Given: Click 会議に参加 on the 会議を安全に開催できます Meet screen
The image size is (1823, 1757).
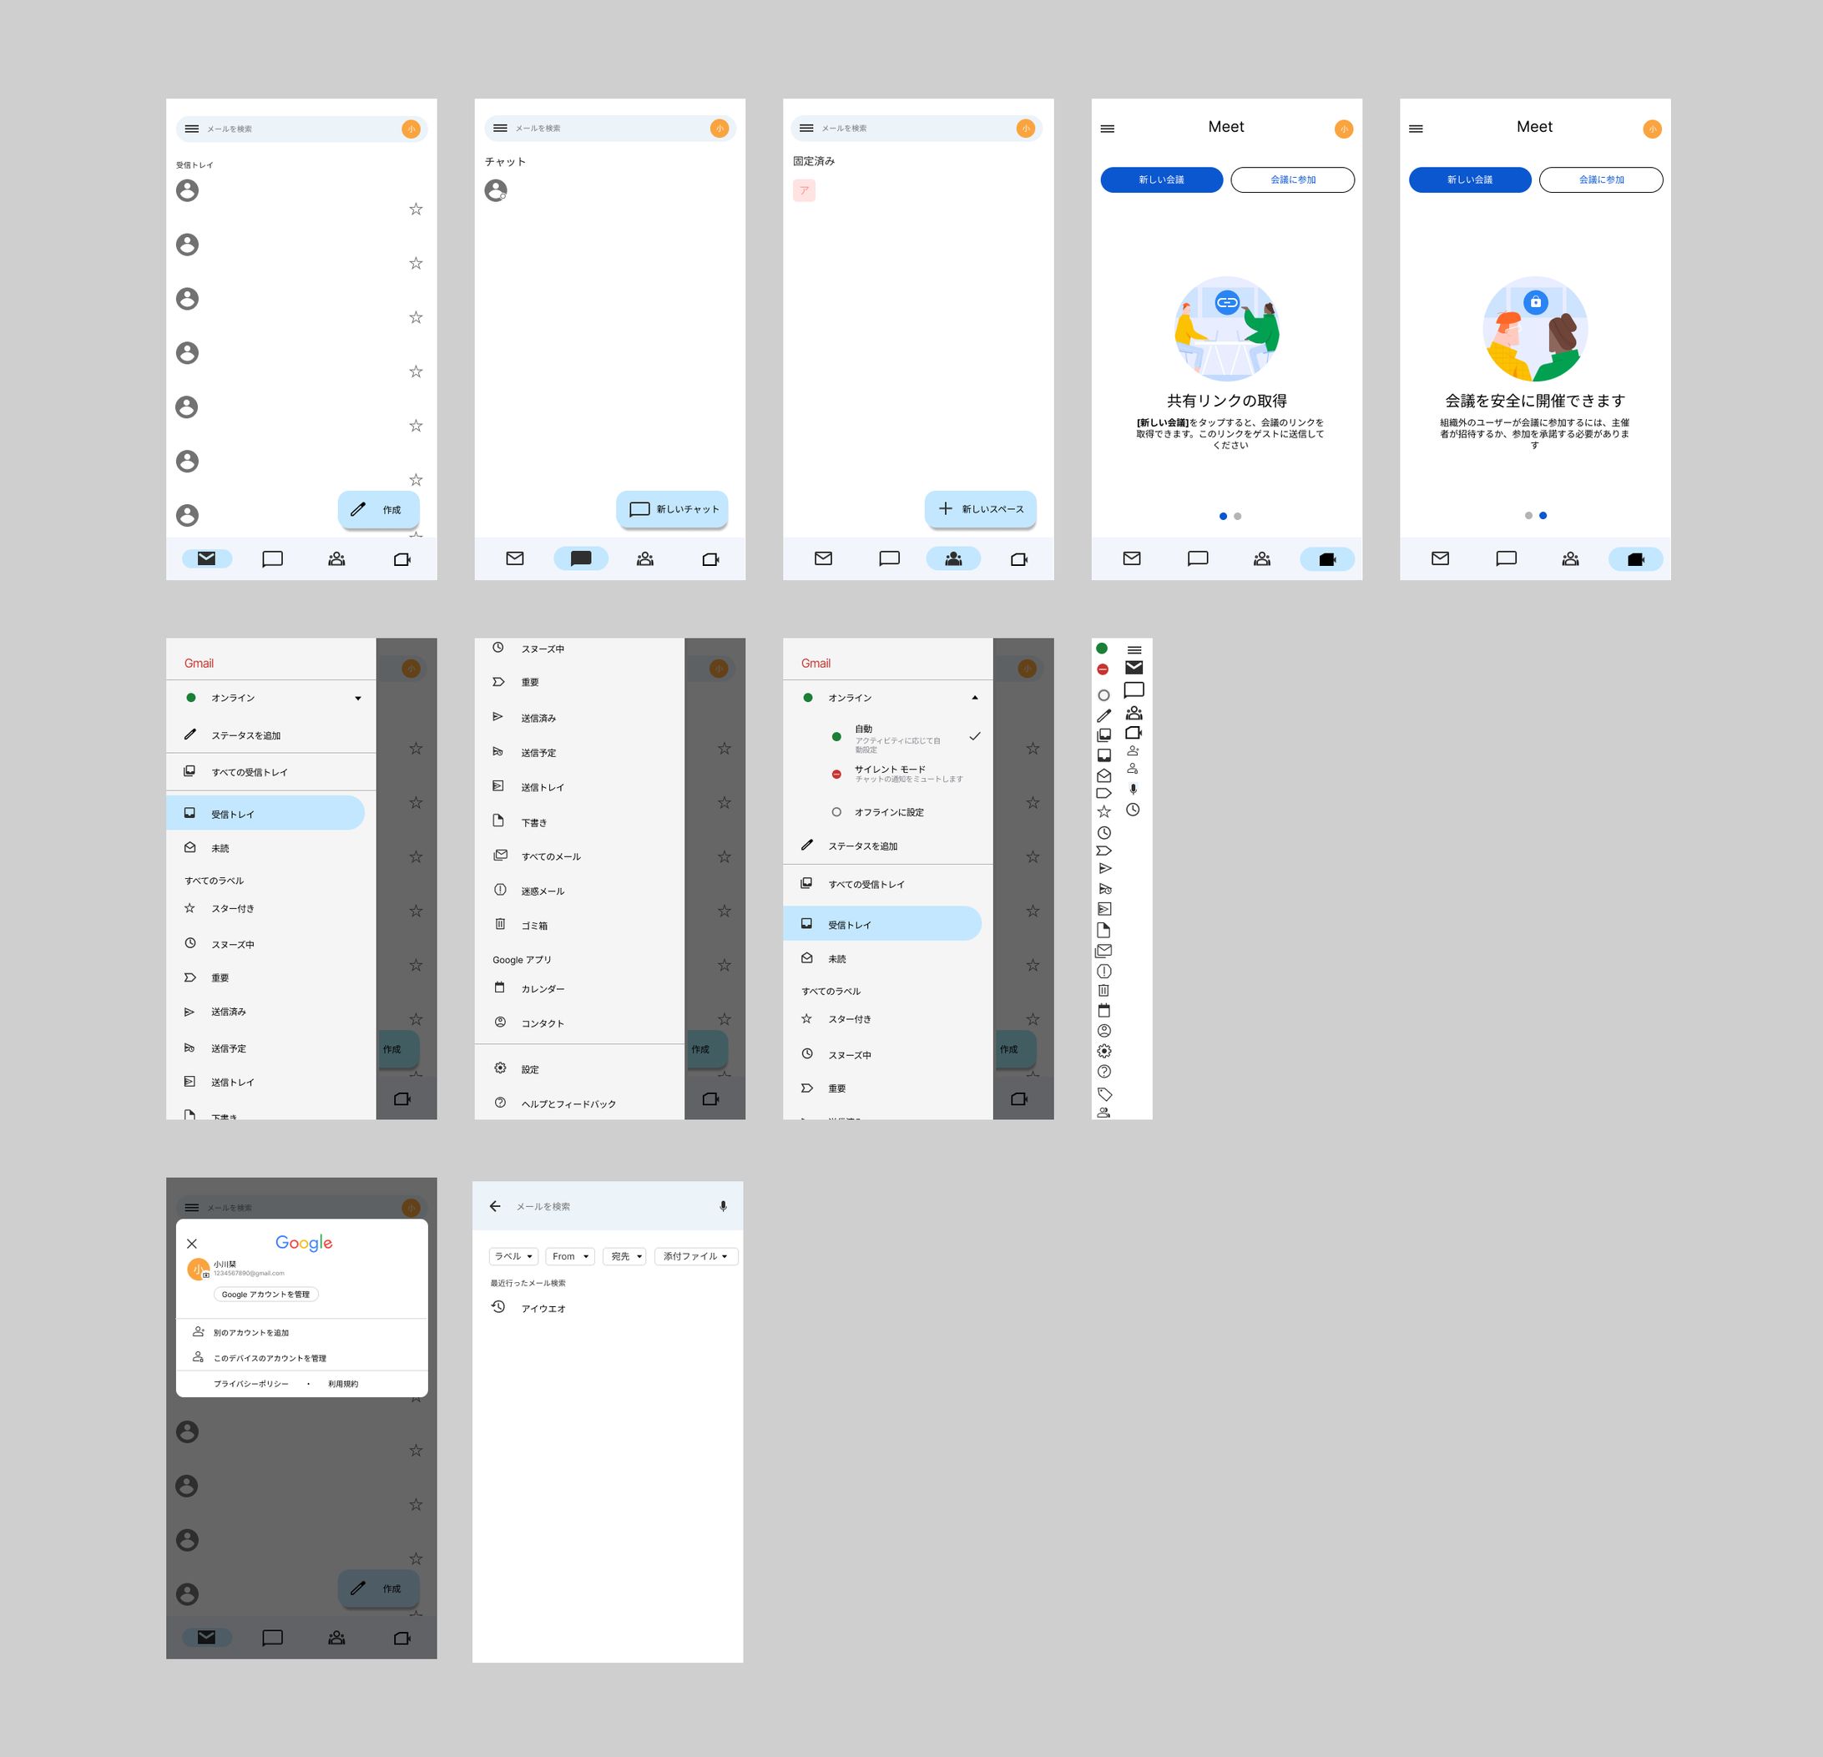Looking at the screenshot, I should 1601,179.
